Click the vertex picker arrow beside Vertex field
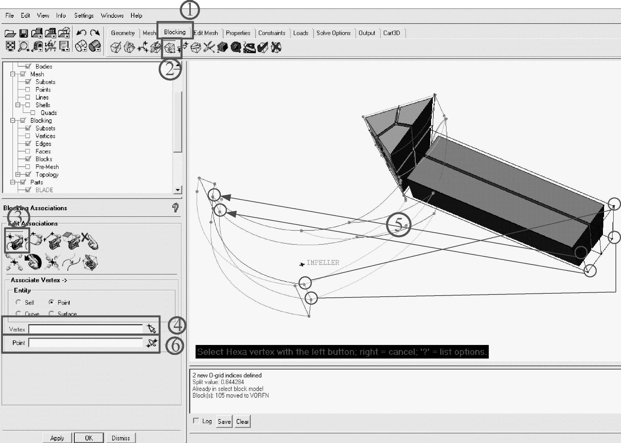621x443 pixels. click(x=151, y=329)
